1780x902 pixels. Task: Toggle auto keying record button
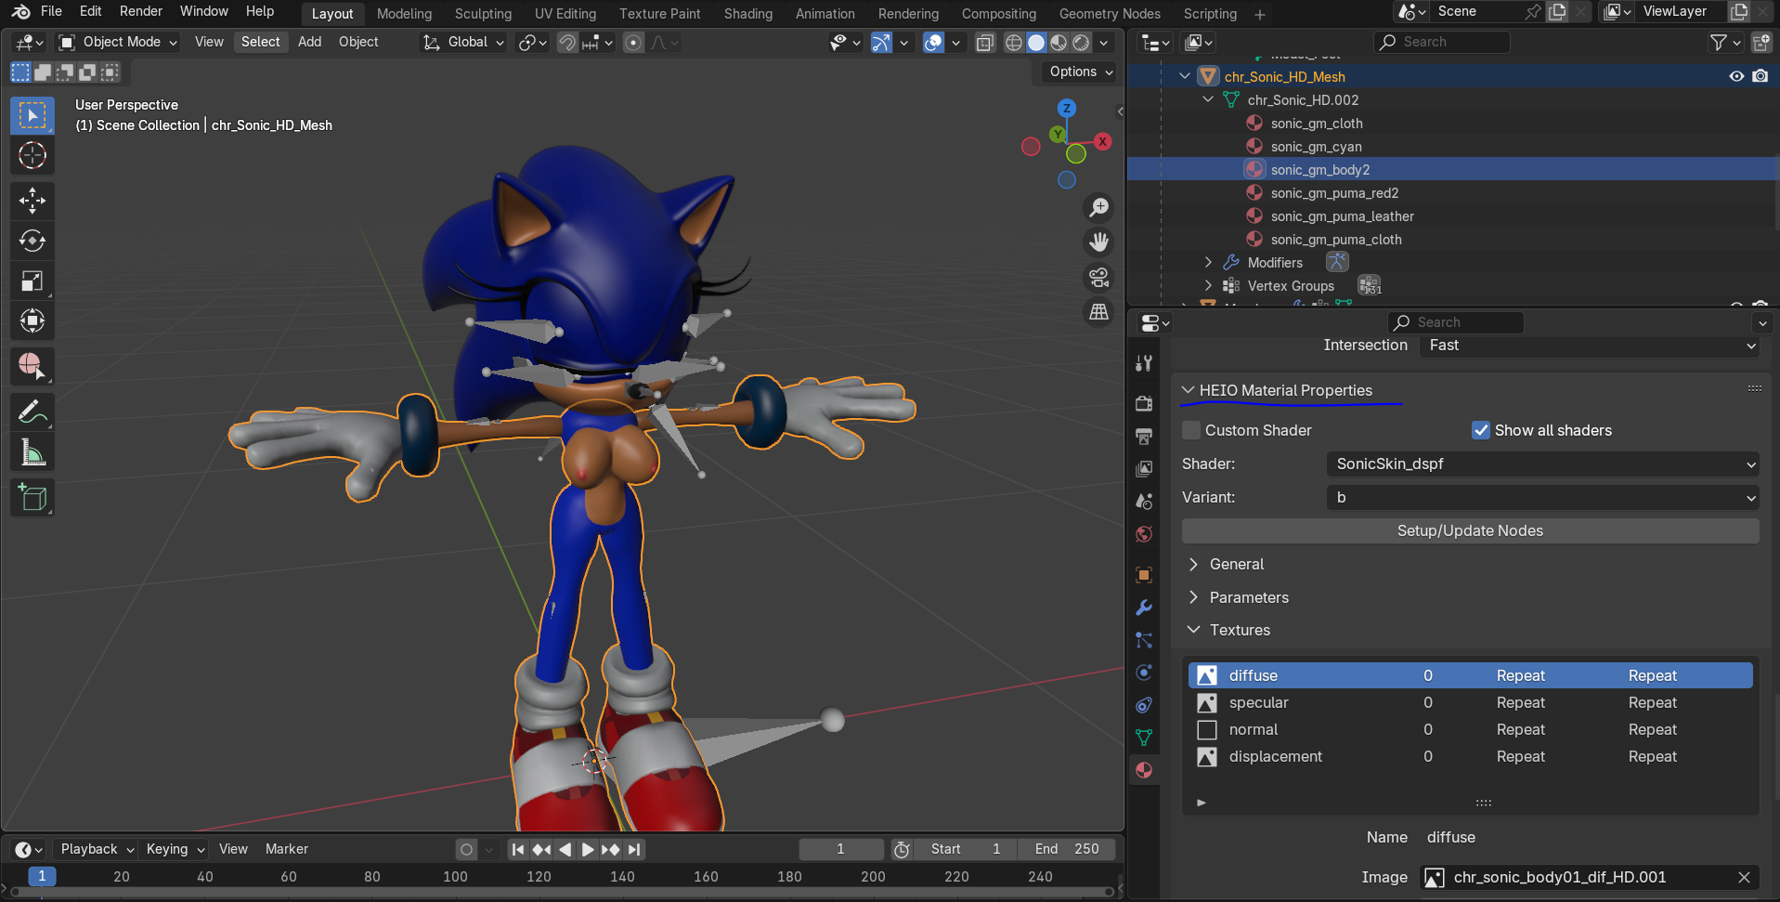pos(466,849)
